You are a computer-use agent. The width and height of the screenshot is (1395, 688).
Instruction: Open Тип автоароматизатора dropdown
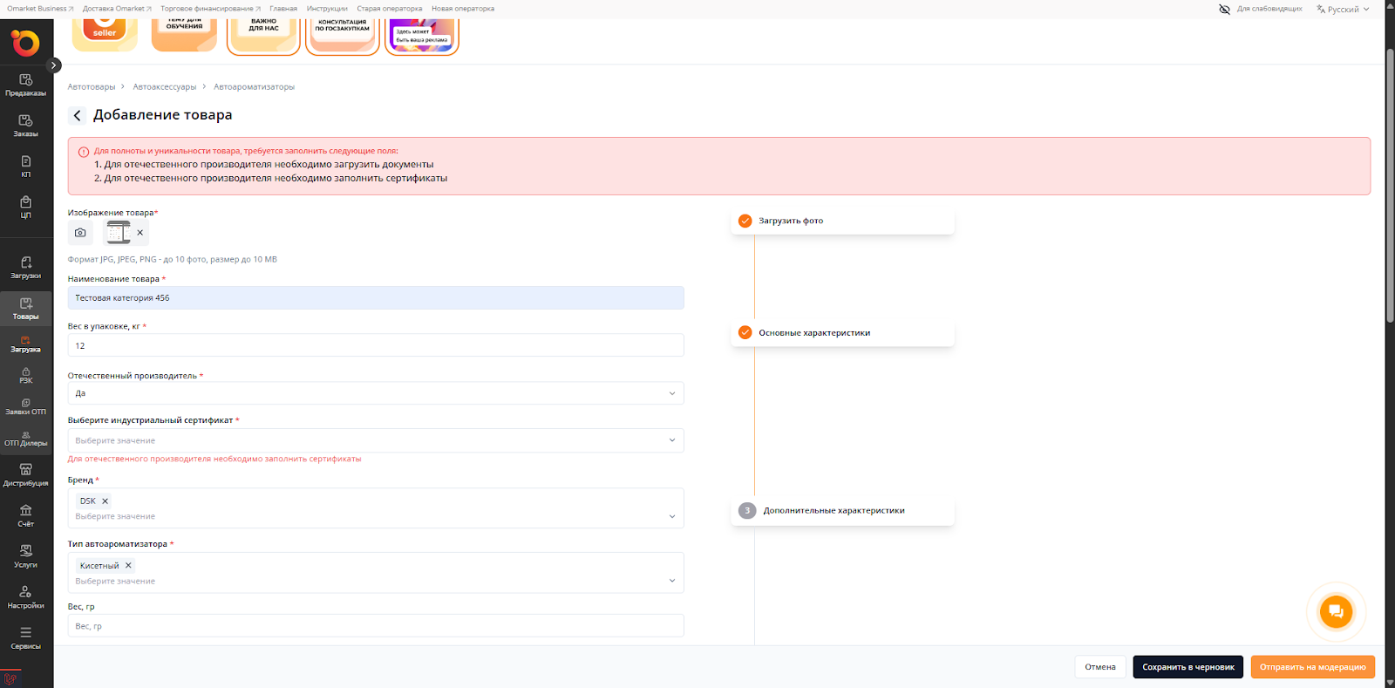(376, 573)
